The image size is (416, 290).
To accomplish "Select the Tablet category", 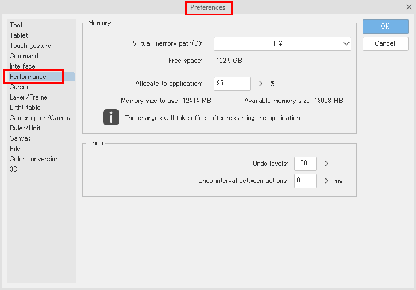I will point(18,35).
